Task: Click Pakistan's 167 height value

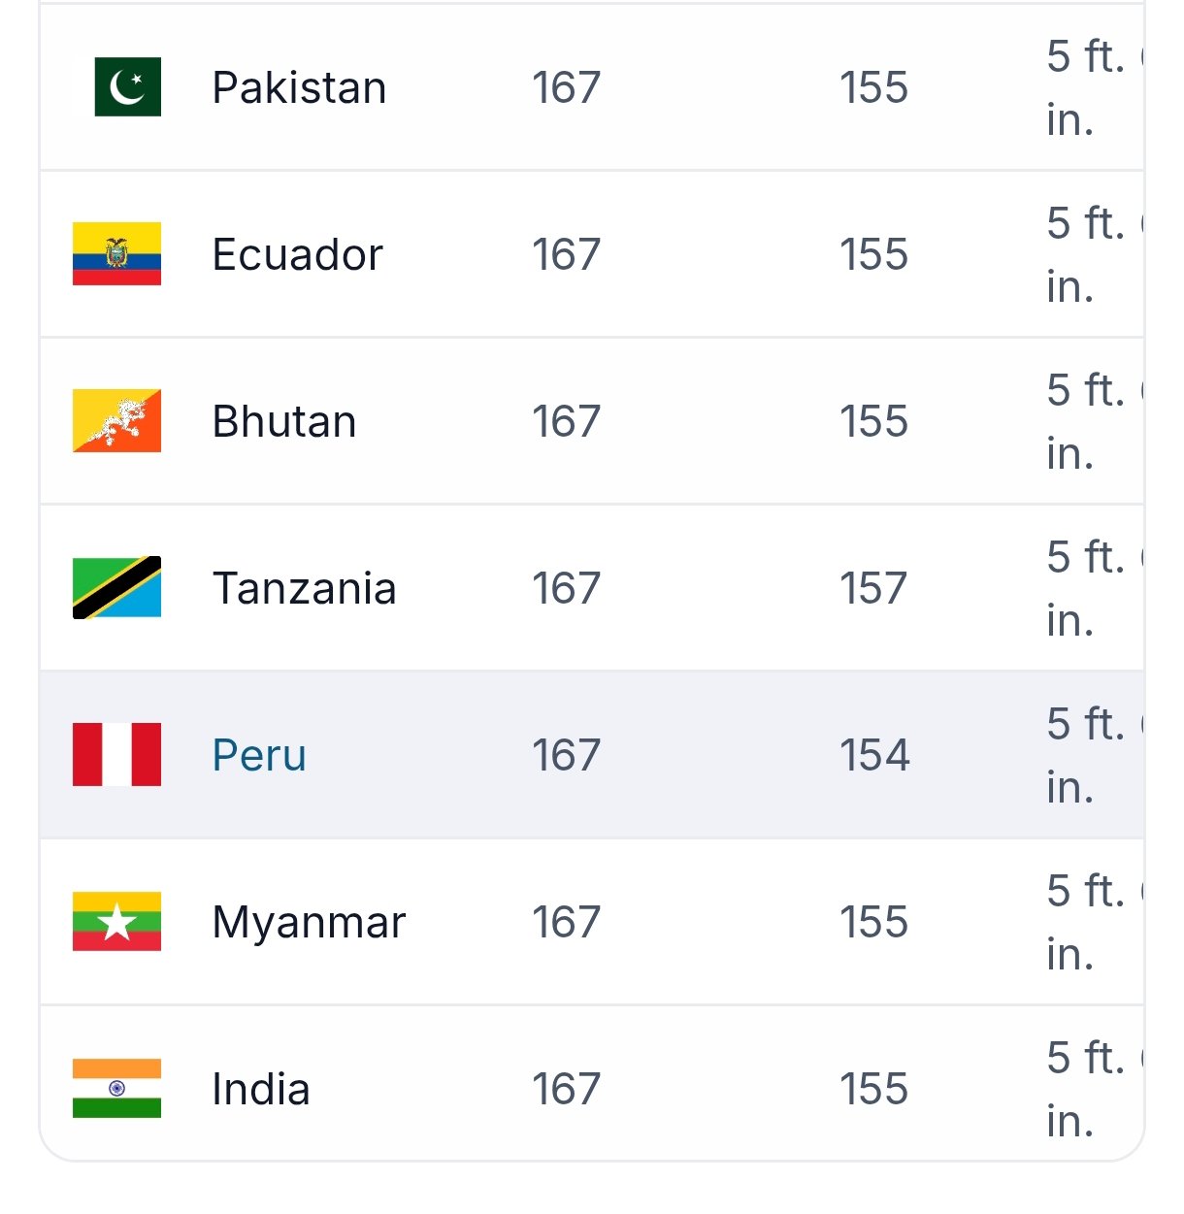Action: (567, 87)
